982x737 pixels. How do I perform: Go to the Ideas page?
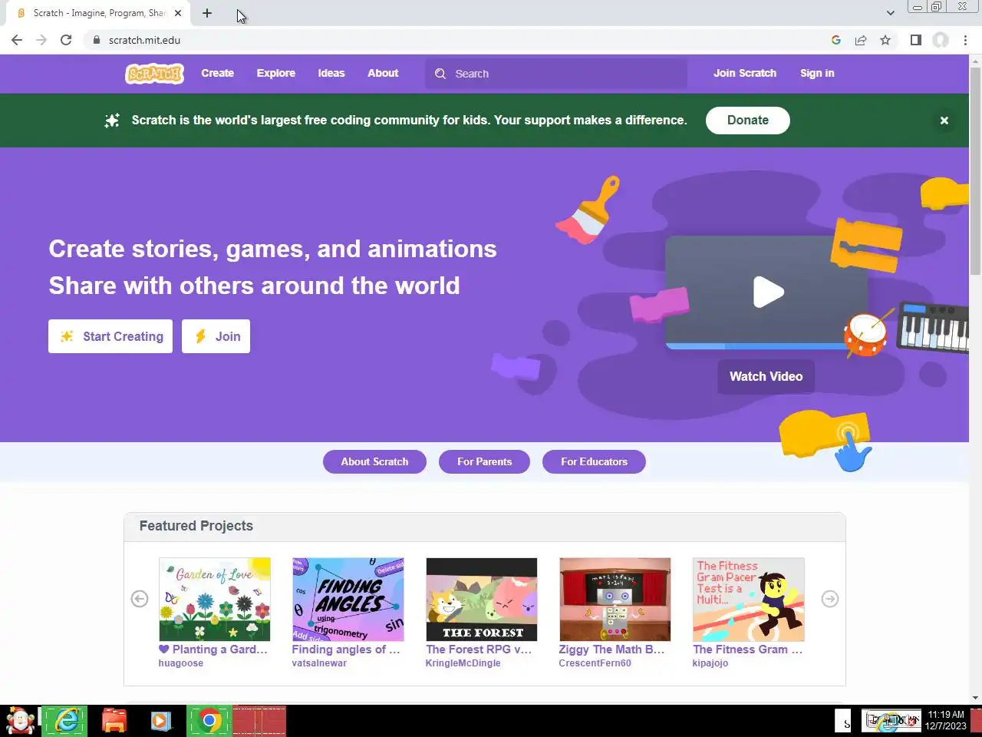331,73
